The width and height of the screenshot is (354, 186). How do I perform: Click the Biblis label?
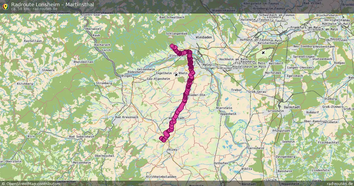[x=247, y=169]
